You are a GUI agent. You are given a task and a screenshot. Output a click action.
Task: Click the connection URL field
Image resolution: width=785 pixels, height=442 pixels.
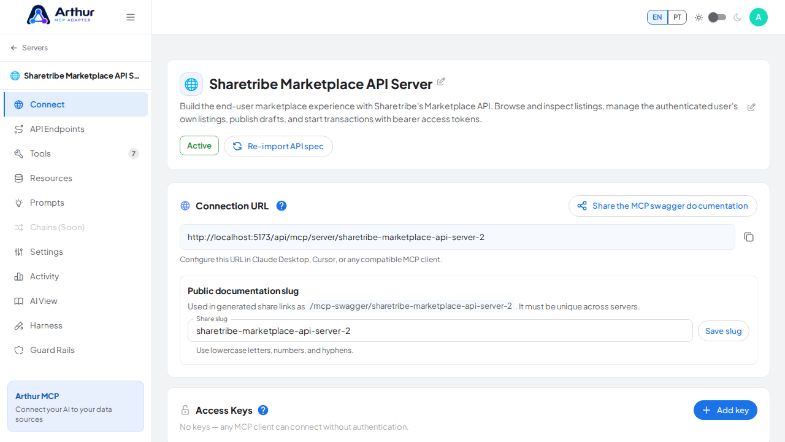click(458, 237)
